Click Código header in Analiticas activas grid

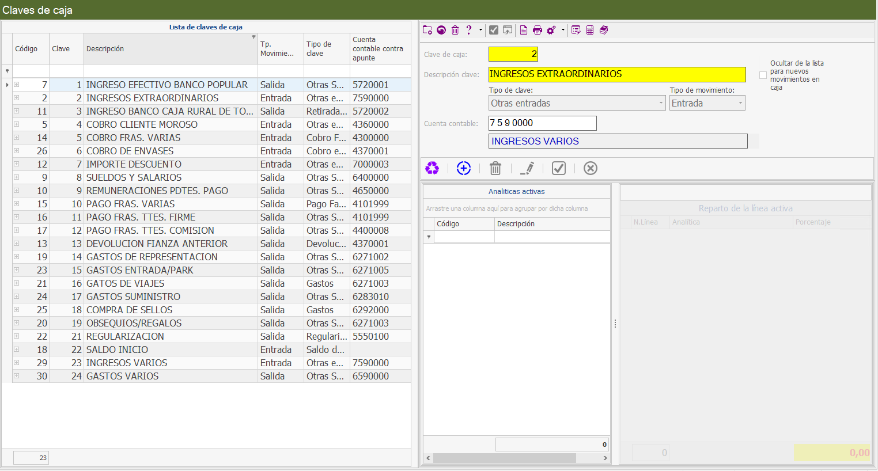click(464, 224)
